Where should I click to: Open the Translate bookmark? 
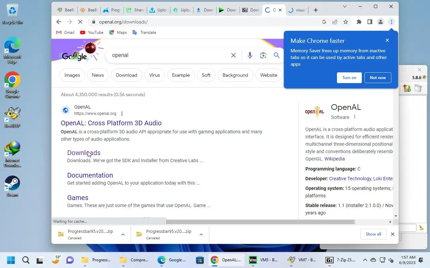[144, 32]
